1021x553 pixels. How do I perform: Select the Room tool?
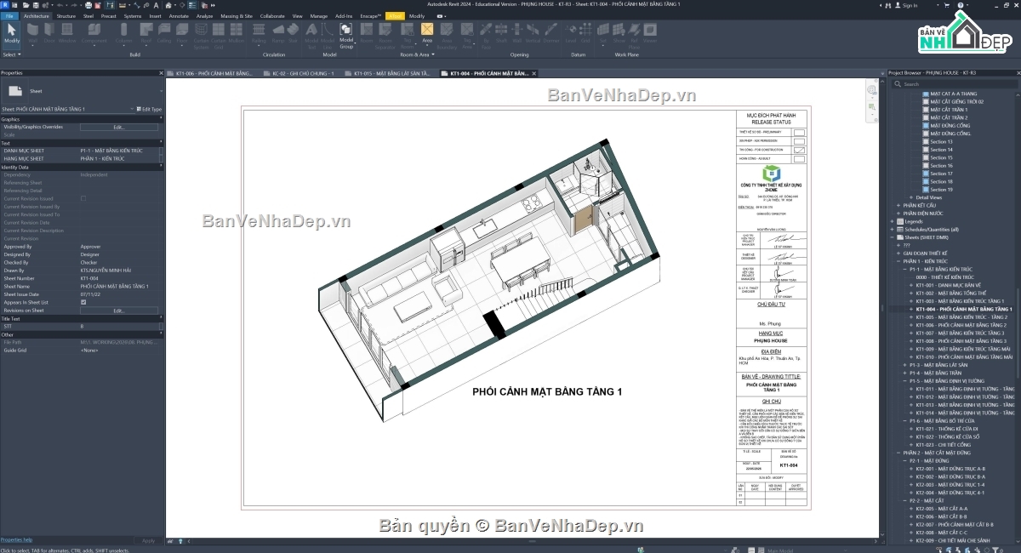(x=367, y=34)
